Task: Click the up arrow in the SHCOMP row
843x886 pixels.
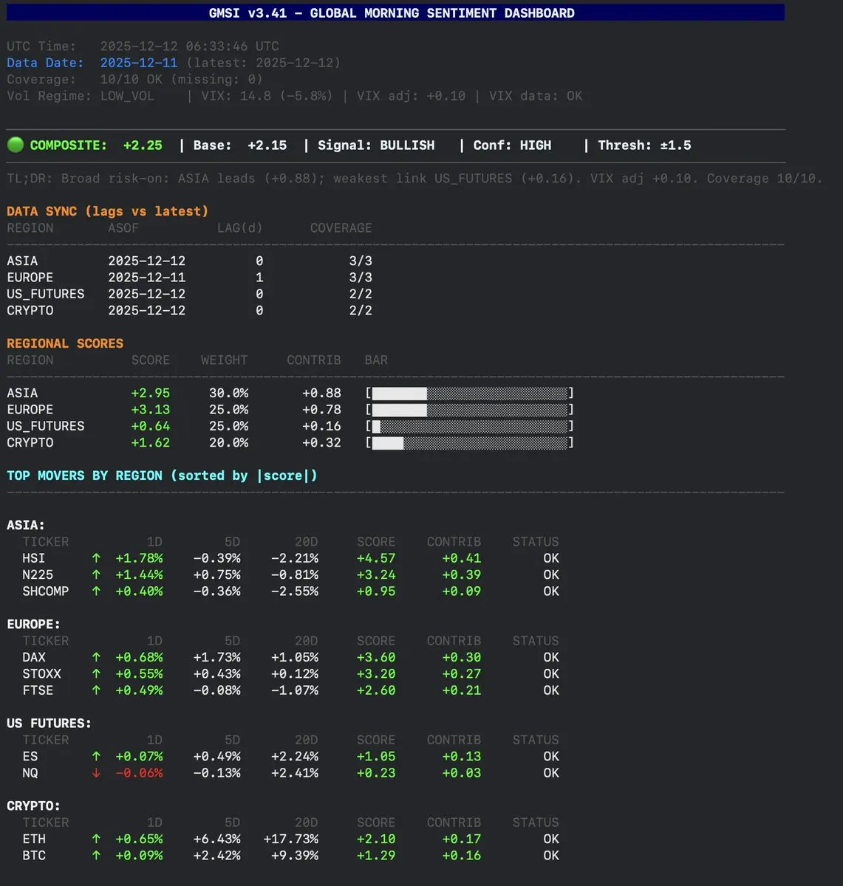Action: (x=96, y=591)
